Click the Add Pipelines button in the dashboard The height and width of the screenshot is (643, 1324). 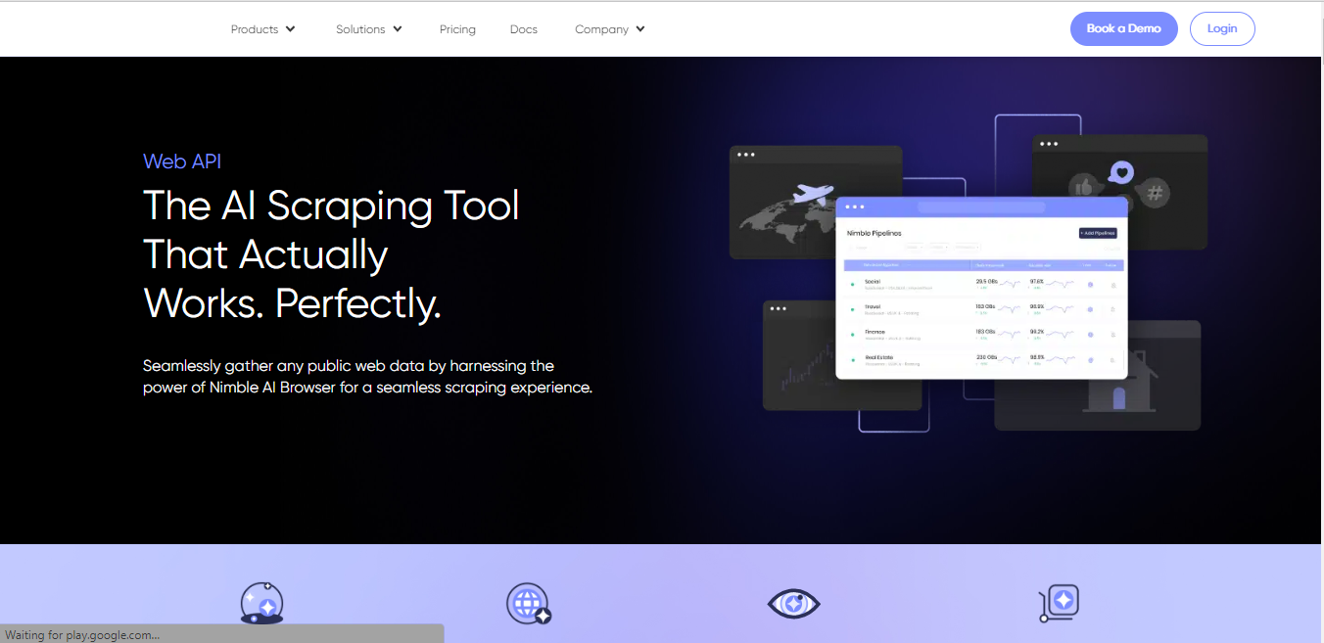pyautogui.click(x=1098, y=233)
